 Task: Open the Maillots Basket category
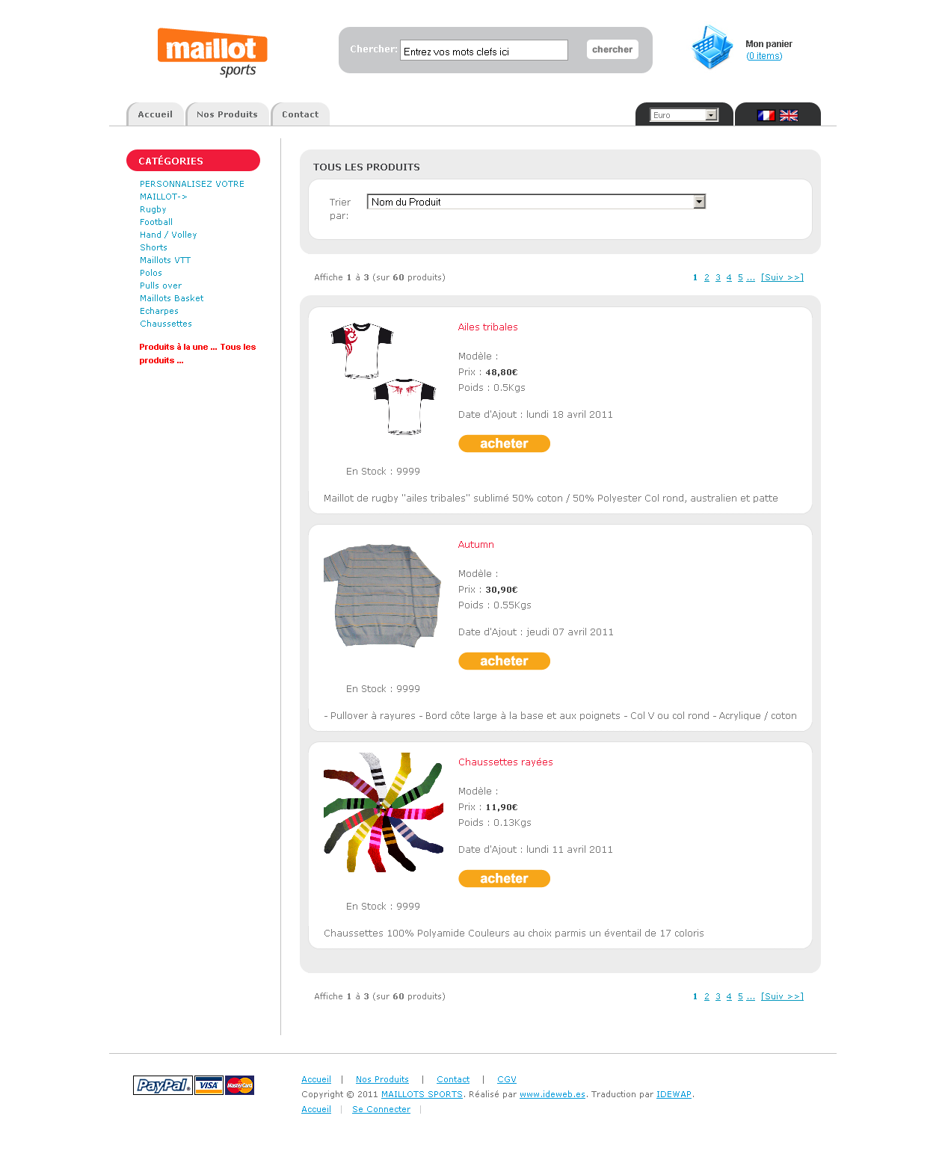point(172,298)
